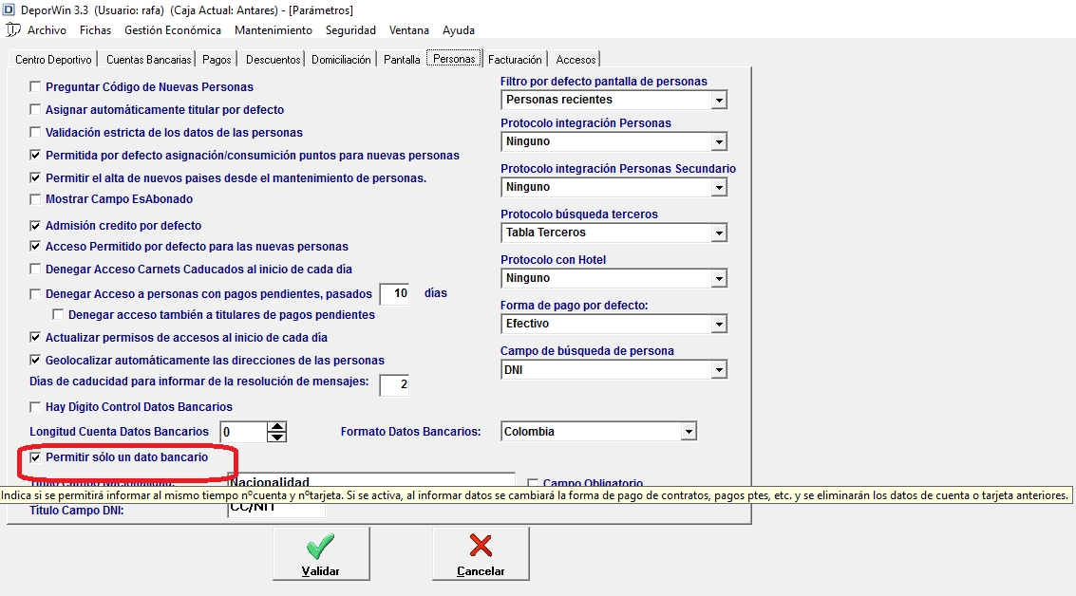Open Filtro por defecto pantalla de personas dropdown
The width and height of the screenshot is (1076, 596).
click(719, 101)
